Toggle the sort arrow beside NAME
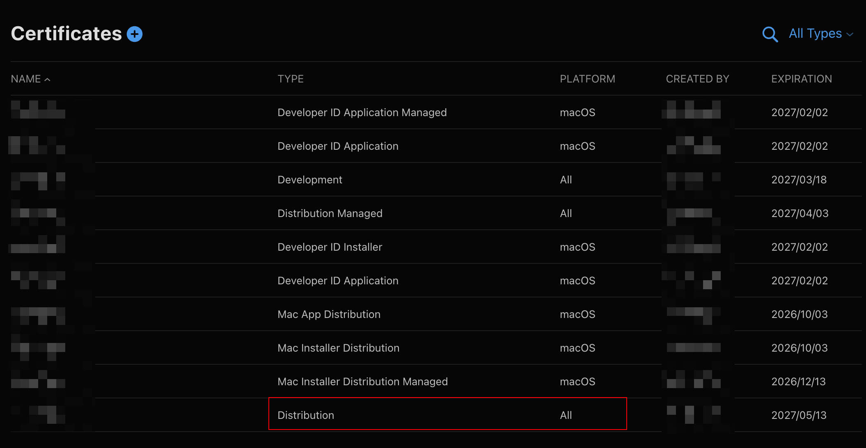 click(x=47, y=80)
